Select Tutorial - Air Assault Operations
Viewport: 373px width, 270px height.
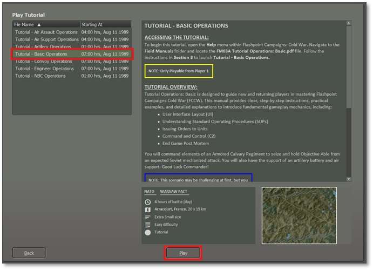47,32
